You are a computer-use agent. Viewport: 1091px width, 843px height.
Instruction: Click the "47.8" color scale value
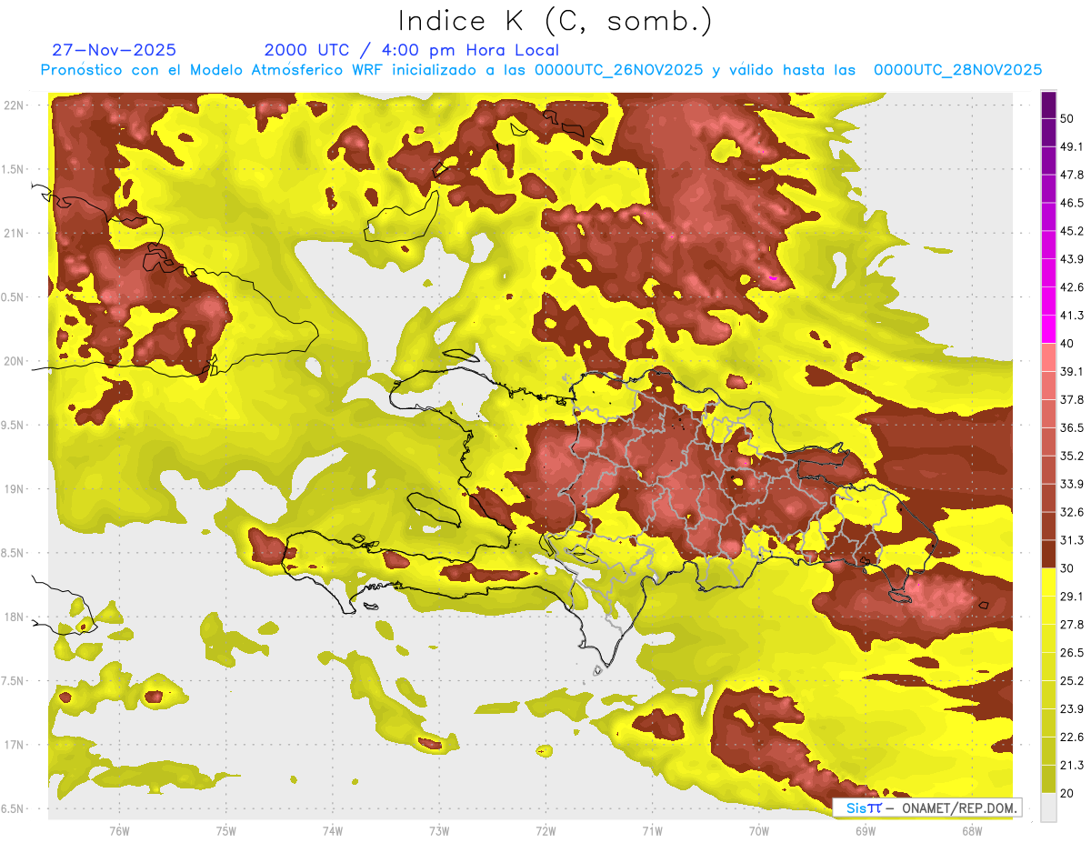(1072, 175)
